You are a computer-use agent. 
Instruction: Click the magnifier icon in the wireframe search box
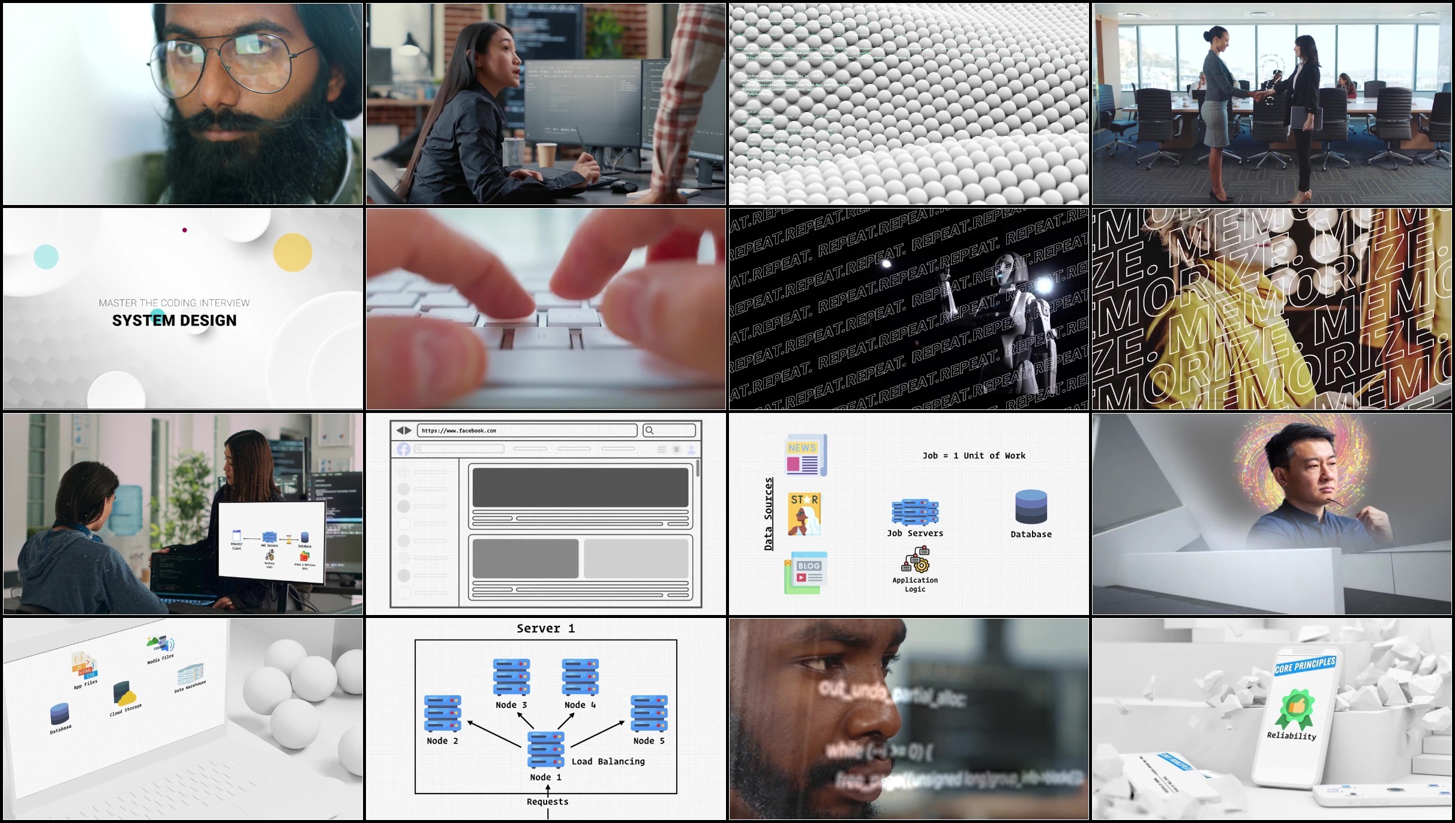649,430
